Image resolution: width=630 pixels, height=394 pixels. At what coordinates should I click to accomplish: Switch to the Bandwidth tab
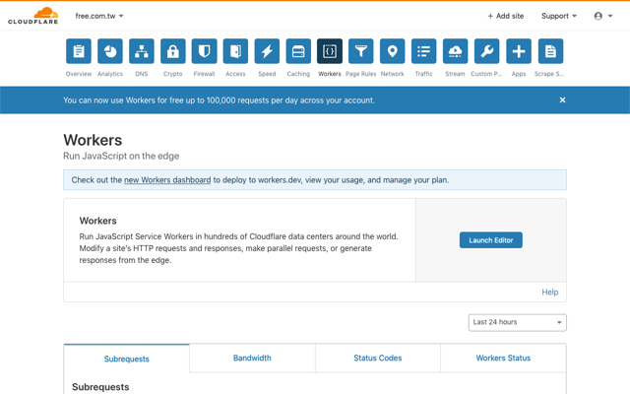tap(252, 358)
